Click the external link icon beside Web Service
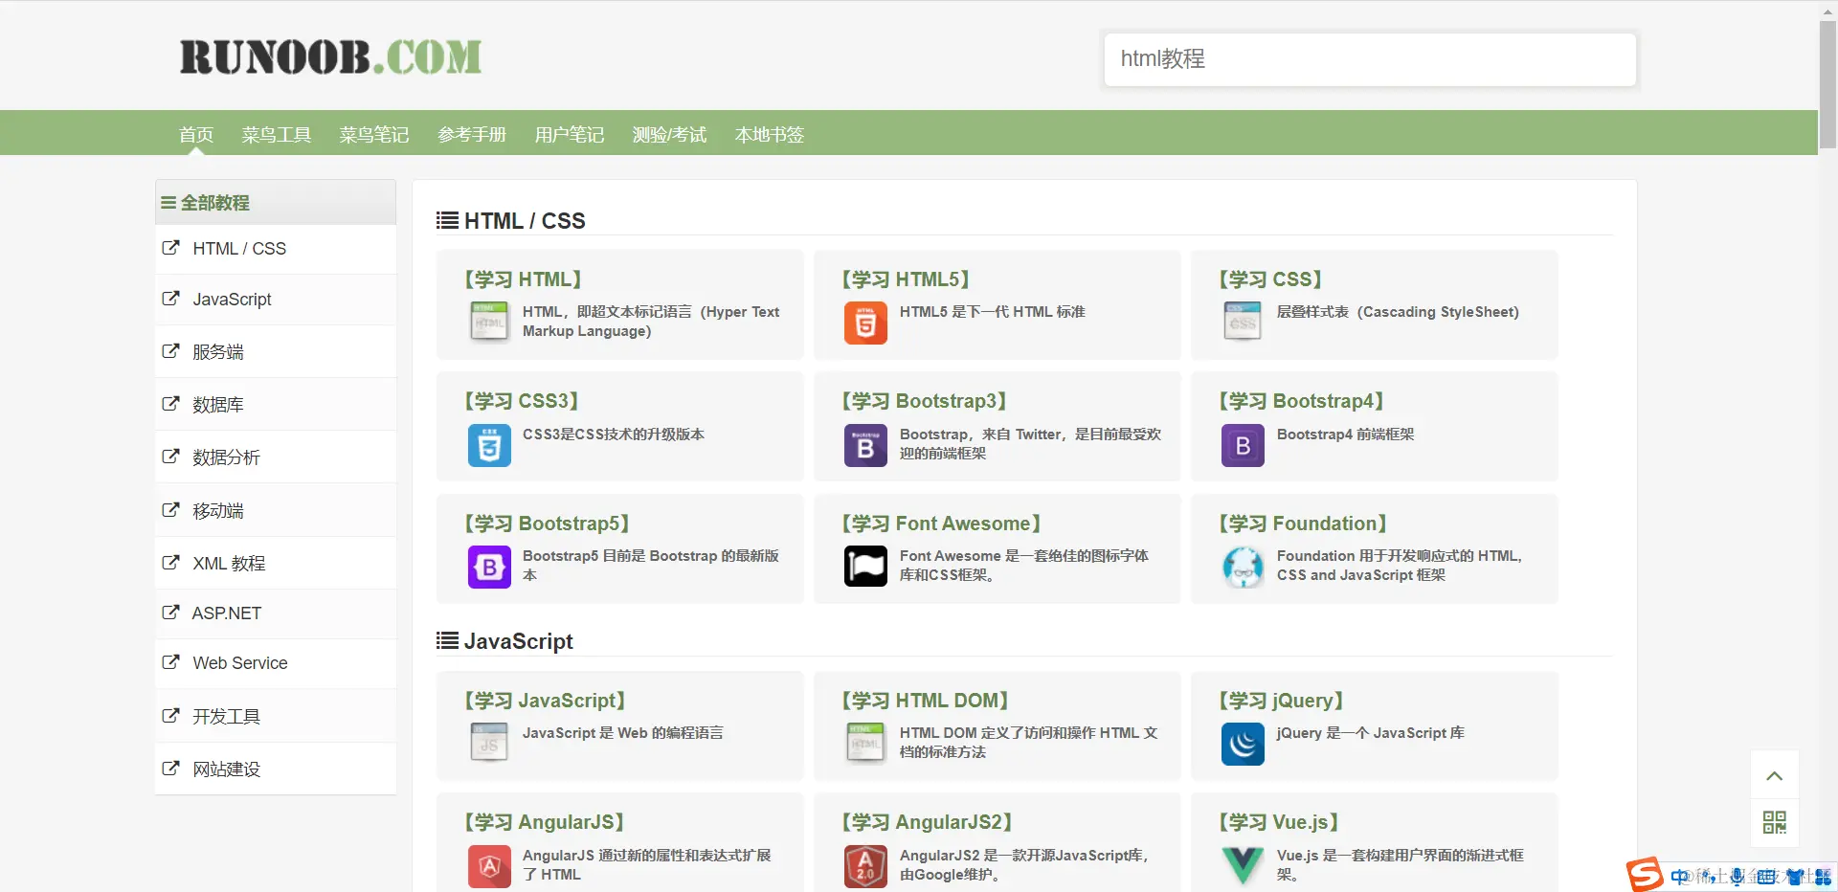The height and width of the screenshot is (892, 1838). click(170, 662)
